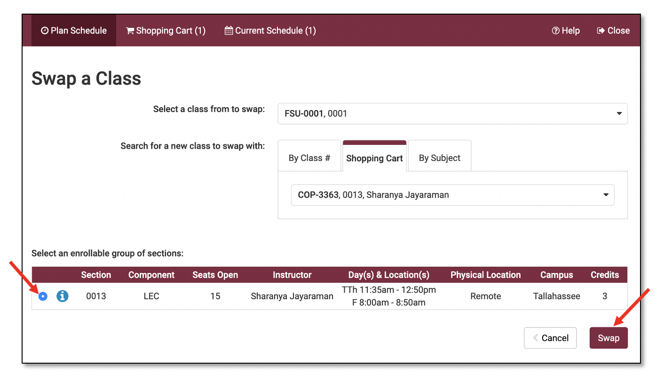Viewport: 664px width, 382px height.
Task: Click the Credits column header
Action: 605,275
